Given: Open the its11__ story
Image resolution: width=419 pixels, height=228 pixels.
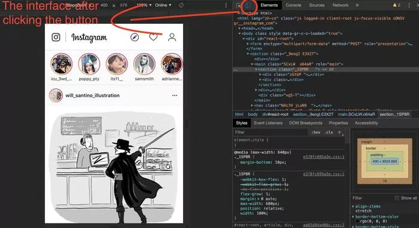Looking at the screenshot, I should coord(117,64).
